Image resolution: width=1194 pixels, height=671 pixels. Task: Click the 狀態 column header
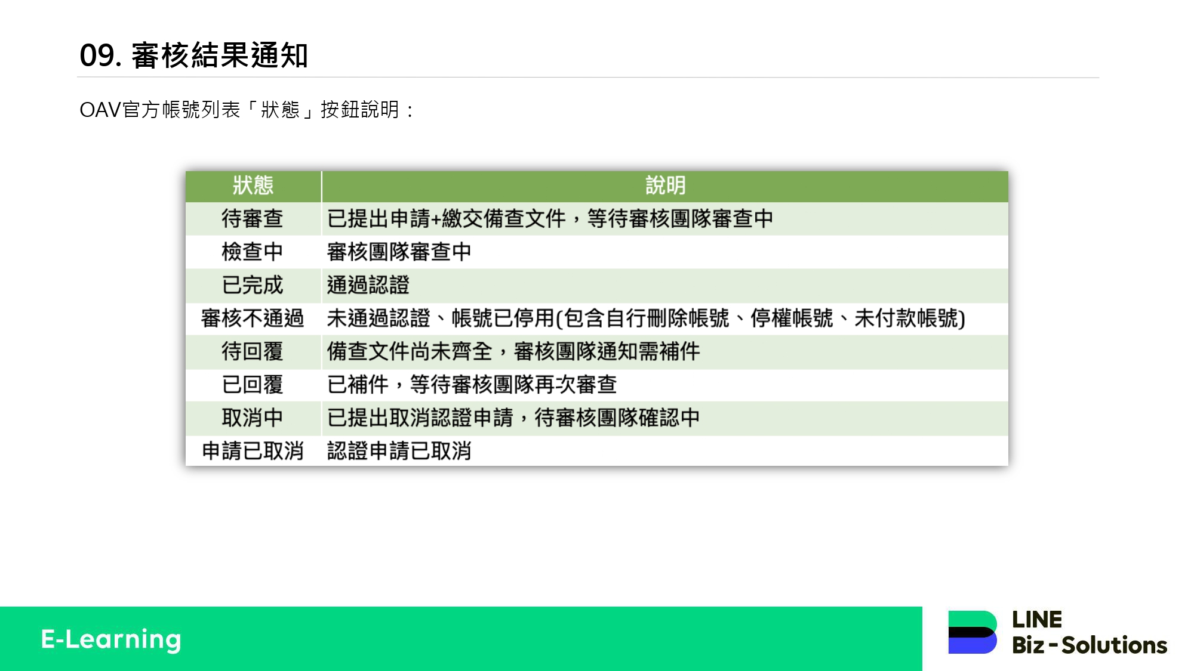tap(253, 185)
